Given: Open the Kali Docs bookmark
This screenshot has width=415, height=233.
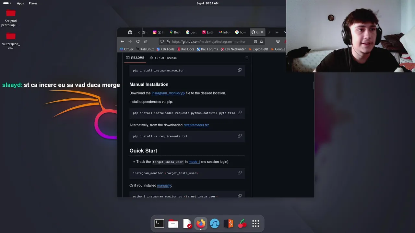Looking at the screenshot, I should (186, 49).
